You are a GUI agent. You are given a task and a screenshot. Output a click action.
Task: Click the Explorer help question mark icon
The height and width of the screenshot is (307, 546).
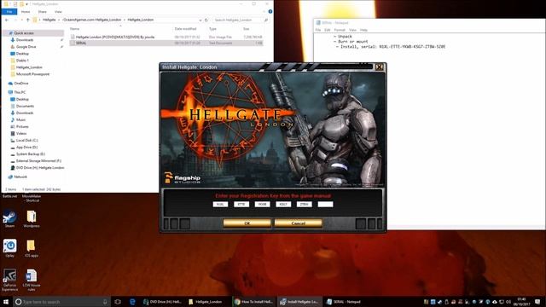pyautogui.click(x=270, y=11)
